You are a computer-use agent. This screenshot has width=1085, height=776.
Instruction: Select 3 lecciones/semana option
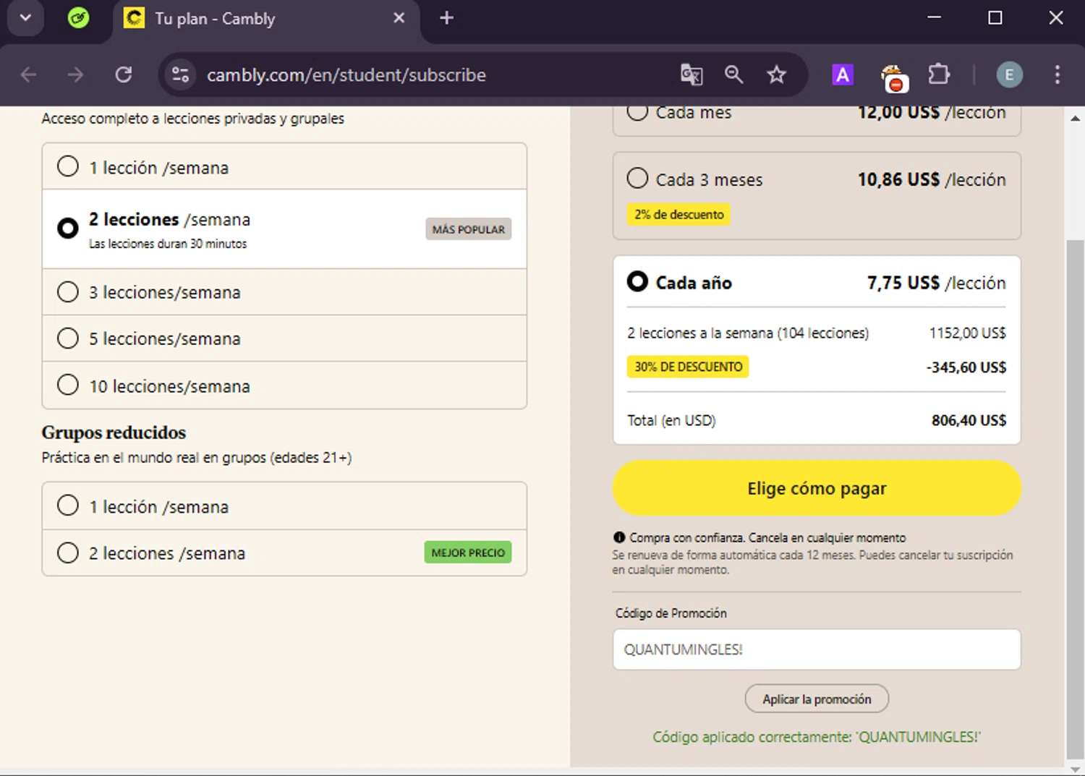(284, 292)
